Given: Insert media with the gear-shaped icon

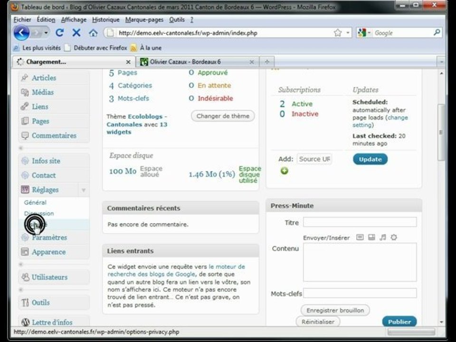Looking at the screenshot, I should tap(394, 237).
